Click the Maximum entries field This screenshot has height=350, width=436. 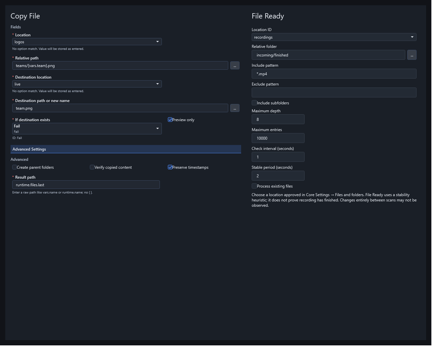tap(278, 138)
